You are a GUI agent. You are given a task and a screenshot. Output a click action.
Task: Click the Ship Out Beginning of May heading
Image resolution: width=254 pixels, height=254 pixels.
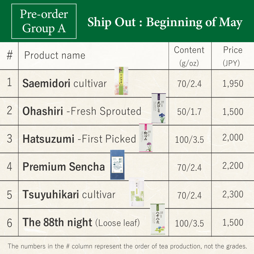click(165, 22)
